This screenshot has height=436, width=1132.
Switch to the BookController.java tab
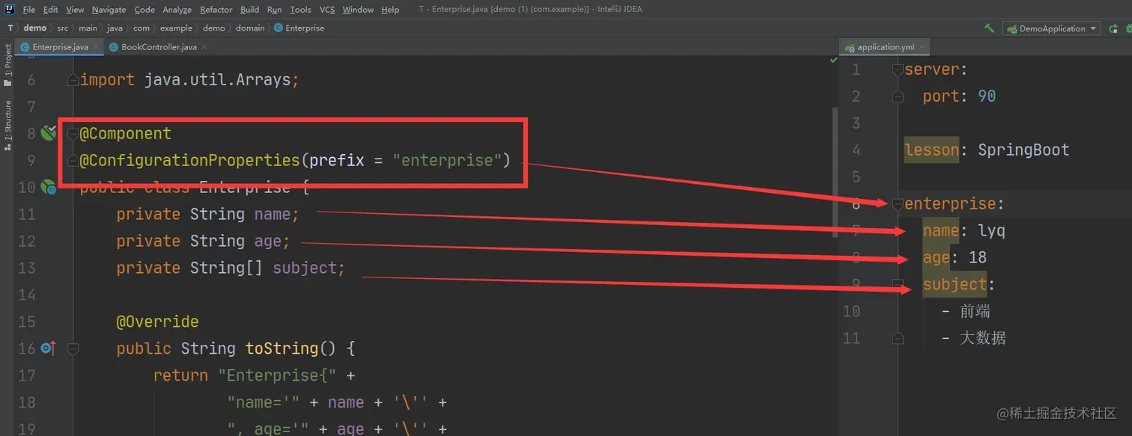159,47
